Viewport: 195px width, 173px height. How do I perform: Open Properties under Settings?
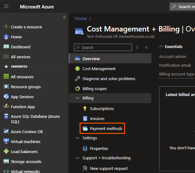99,148
